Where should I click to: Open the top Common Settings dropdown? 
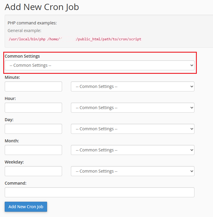point(99,65)
